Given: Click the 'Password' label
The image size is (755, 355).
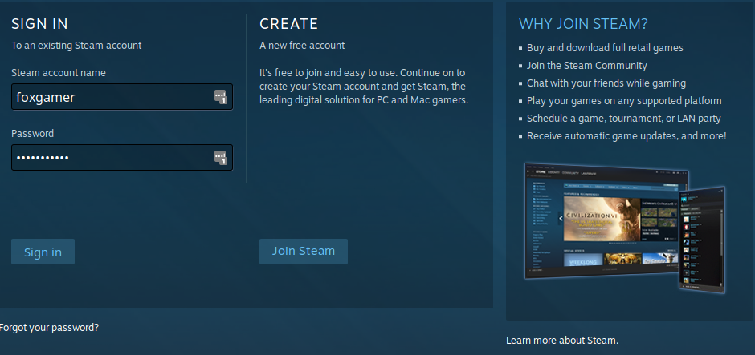Looking at the screenshot, I should pos(32,134).
